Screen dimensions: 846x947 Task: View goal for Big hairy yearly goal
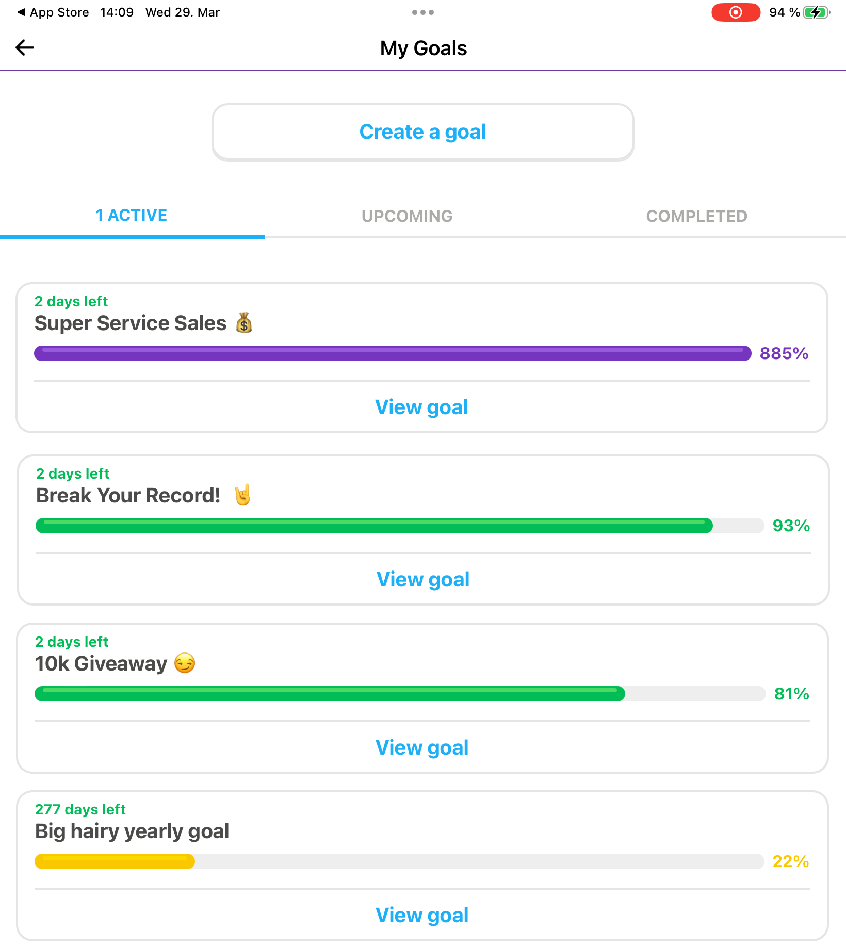422,916
